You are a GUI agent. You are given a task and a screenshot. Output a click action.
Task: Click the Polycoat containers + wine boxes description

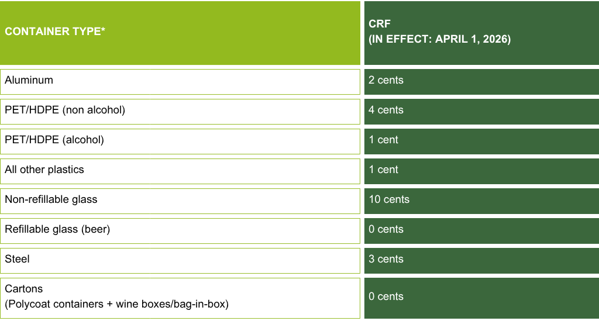click(116, 305)
